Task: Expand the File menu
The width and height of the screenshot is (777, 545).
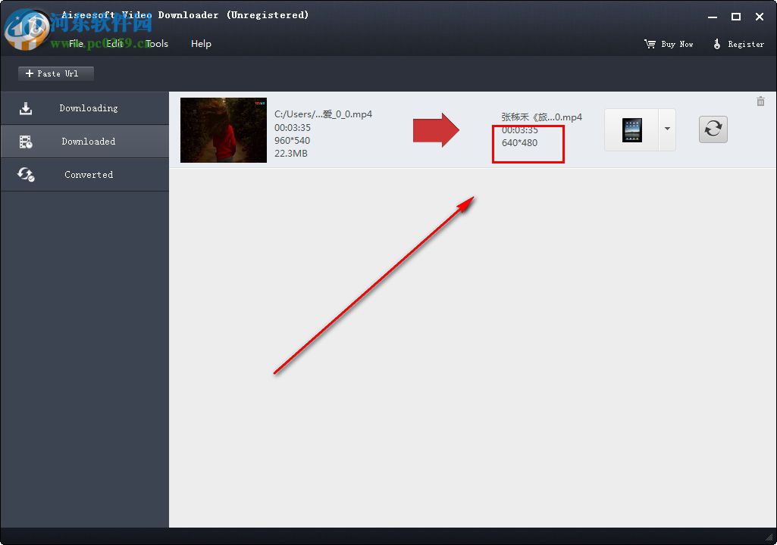Action: click(75, 44)
